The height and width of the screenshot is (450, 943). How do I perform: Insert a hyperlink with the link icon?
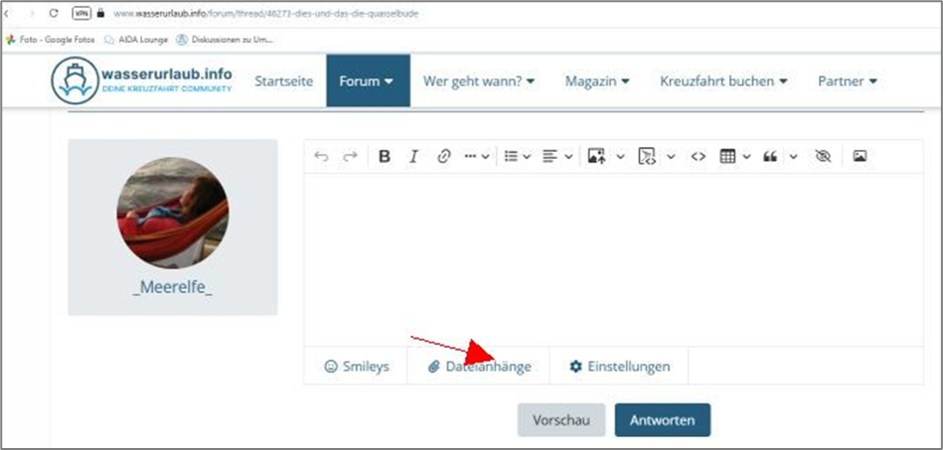pos(444,156)
